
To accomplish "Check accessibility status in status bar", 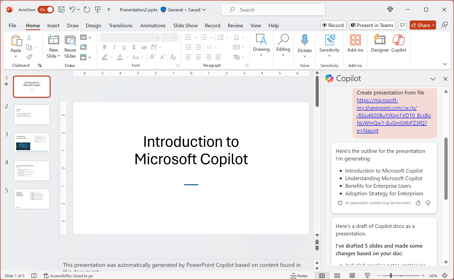I will click(x=68, y=276).
